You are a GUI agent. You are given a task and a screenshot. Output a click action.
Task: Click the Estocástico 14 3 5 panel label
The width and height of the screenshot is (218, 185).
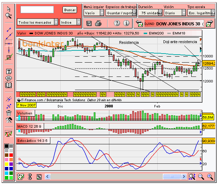pyautogui.click(x=32, y=141)
